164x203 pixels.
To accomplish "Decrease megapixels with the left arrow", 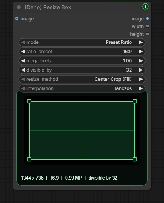I will pyautogui.click(x=23, y=61).
